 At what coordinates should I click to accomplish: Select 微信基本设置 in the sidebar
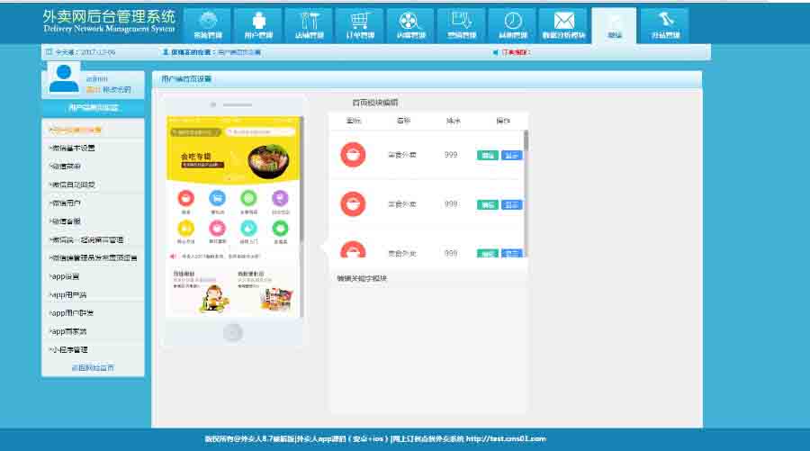72,148
